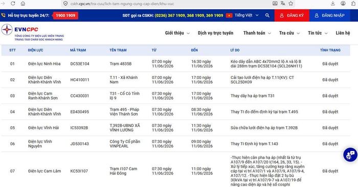358x187 pixels.
Task: Open the site security shield icon
Action: tap(65, 4)
